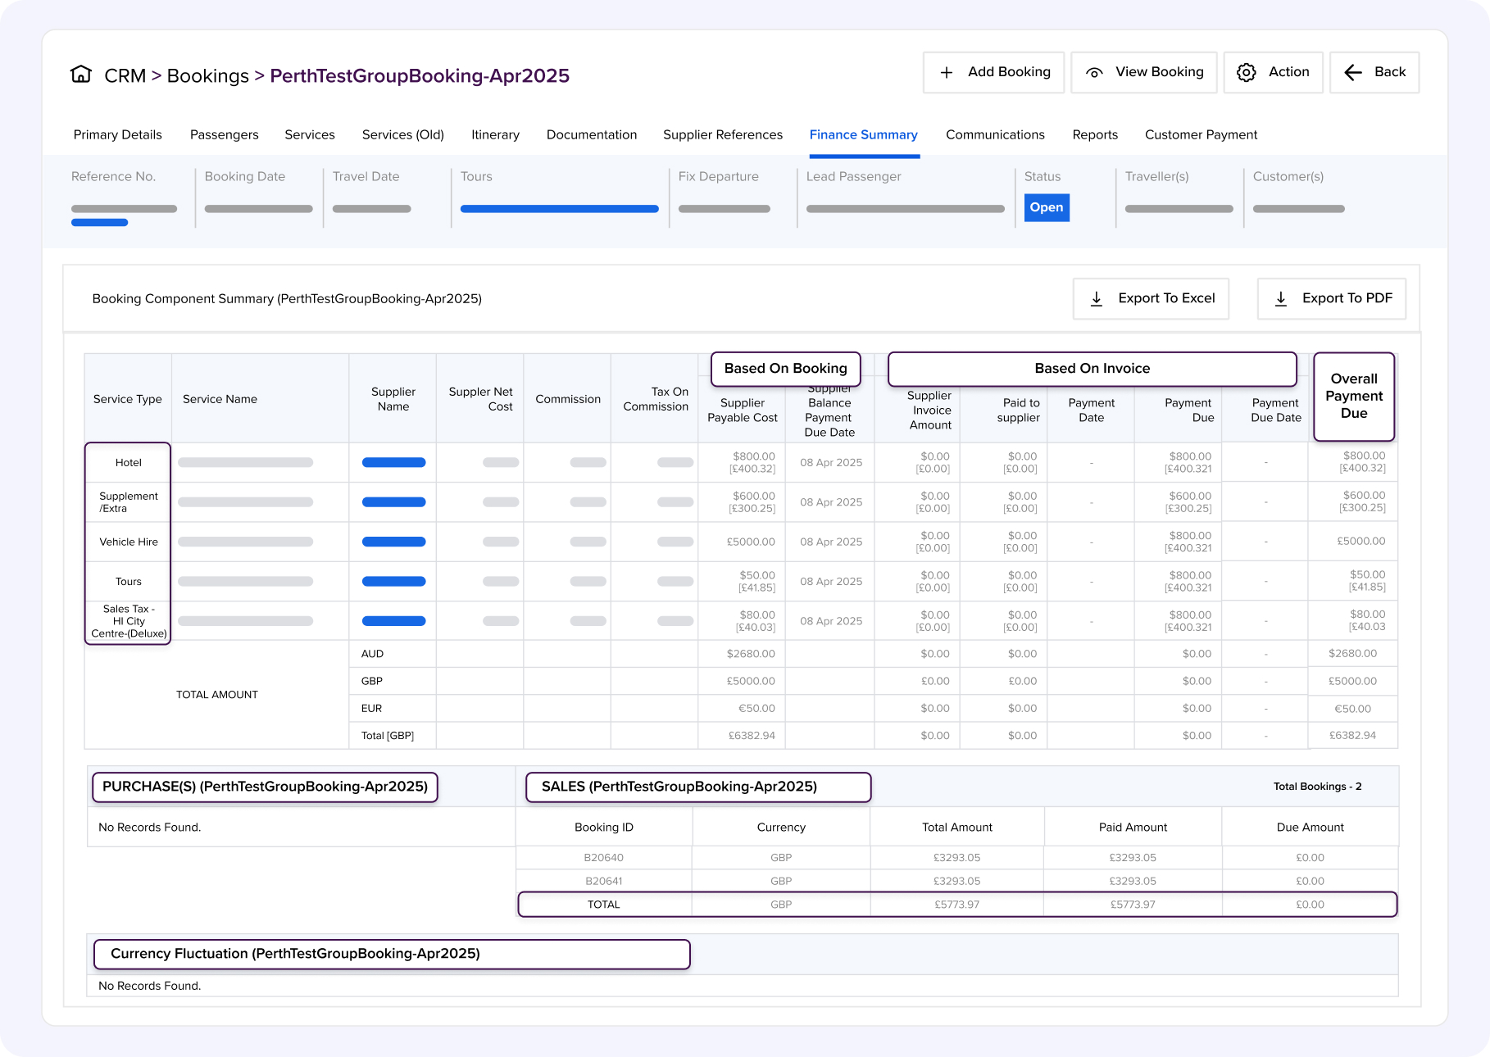Screen dimensions: 1490x1057
Task: Open the Services tab
Action: click(310, 134)
